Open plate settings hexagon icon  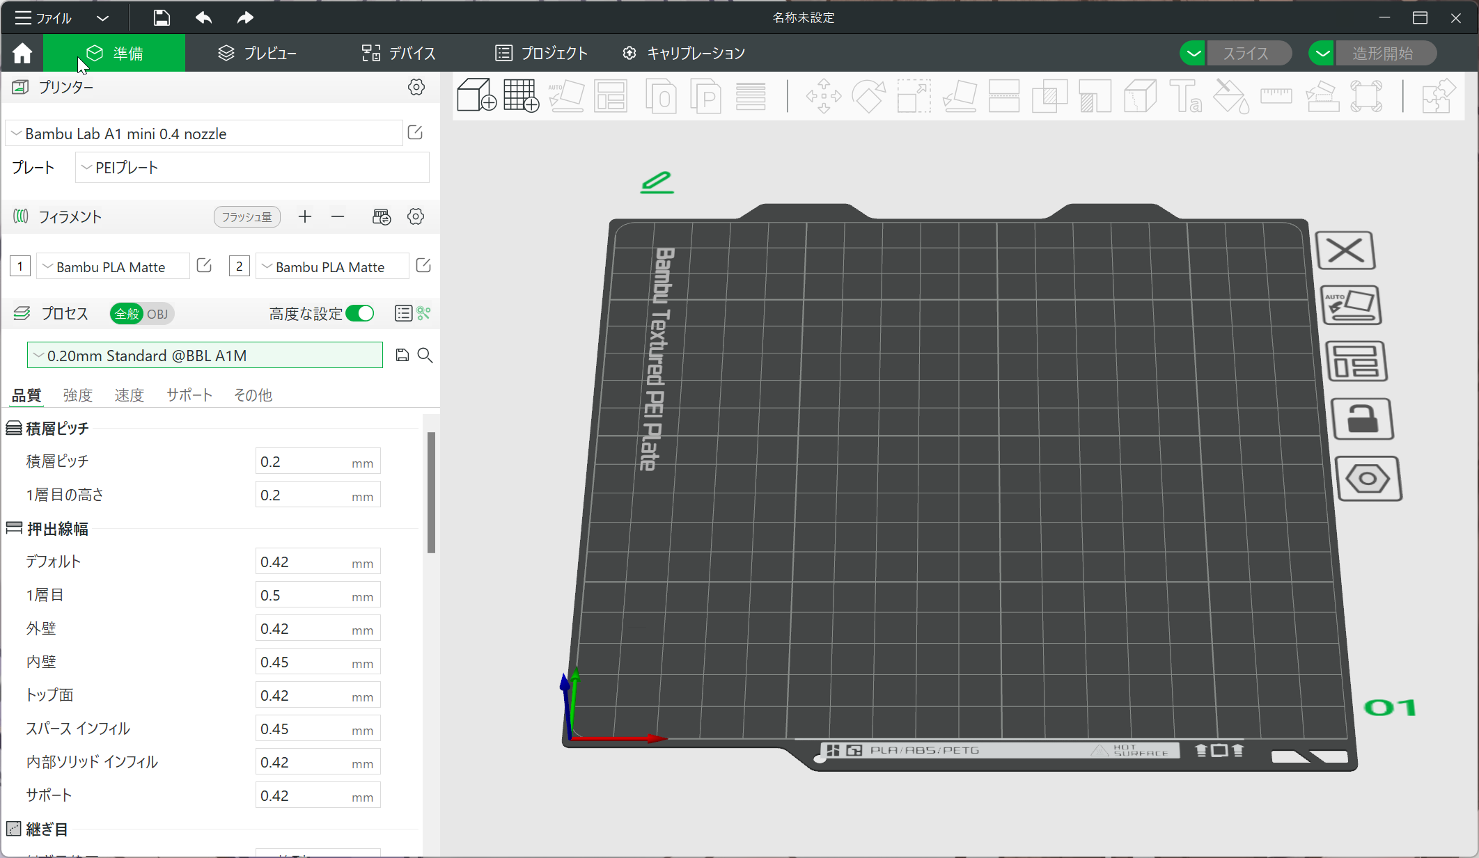[1368, 479]
